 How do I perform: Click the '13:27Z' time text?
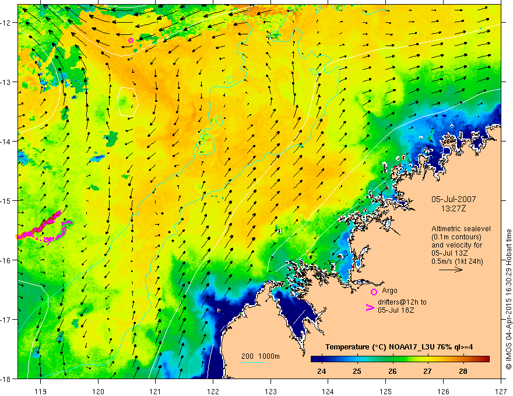click(453, 208)
